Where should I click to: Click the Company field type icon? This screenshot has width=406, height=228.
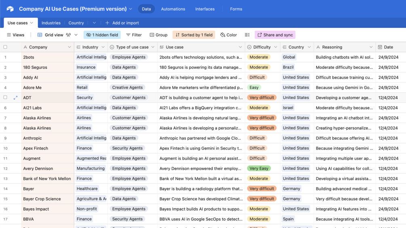(25, 47)
